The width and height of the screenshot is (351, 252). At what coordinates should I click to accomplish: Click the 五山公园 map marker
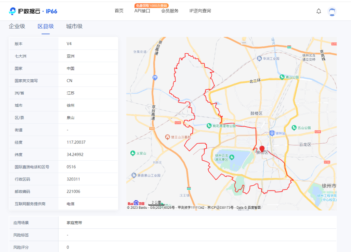pyautogui.click(x=294, y=128)
